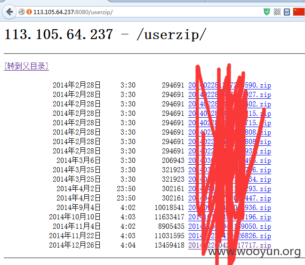This screenshot has height=265, width=305.
Task: Click the red China flag icon
Action: click(x=299, y=12)
